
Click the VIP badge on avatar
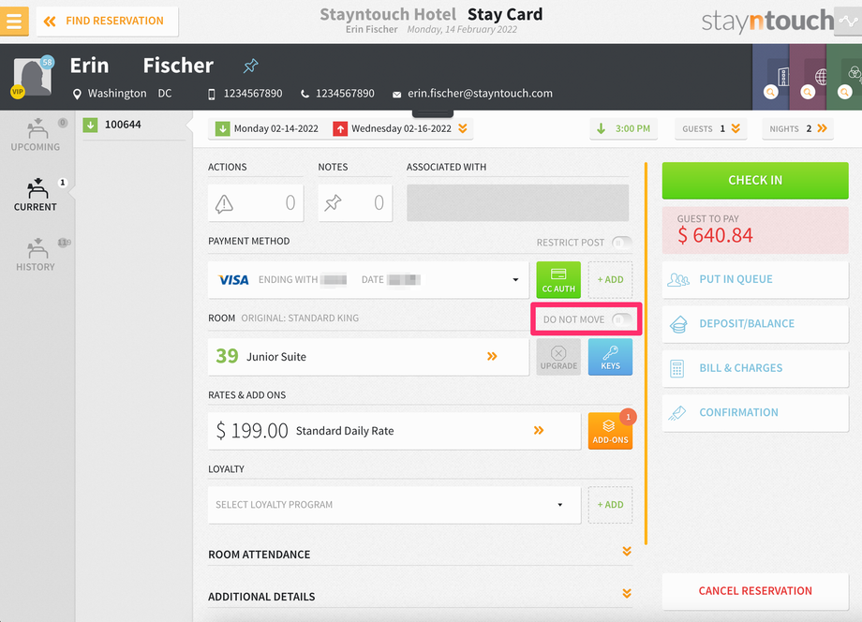18,92
